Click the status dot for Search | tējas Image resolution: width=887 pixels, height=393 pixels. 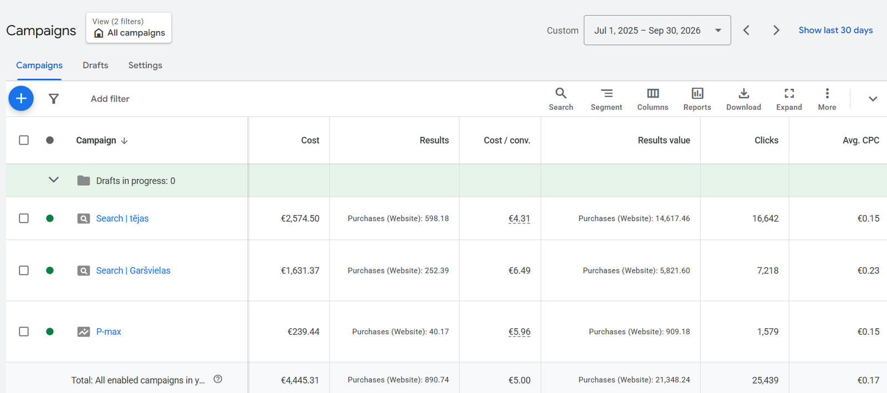point(50,218)
